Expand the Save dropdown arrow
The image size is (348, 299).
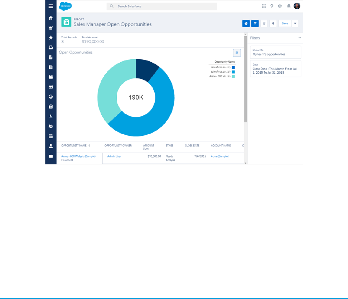(x=295, y=24)
